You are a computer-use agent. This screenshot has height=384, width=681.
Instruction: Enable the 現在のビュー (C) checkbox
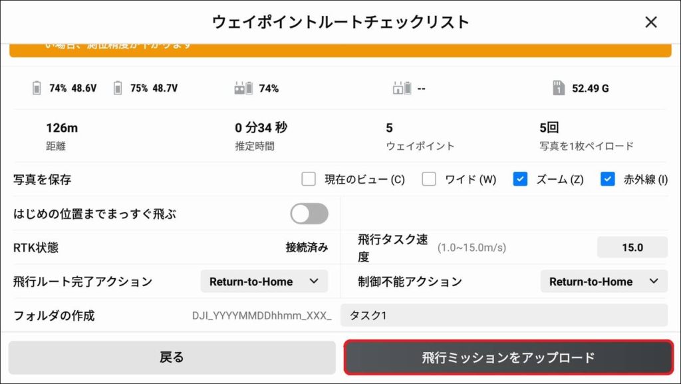(x=308, y=179)
